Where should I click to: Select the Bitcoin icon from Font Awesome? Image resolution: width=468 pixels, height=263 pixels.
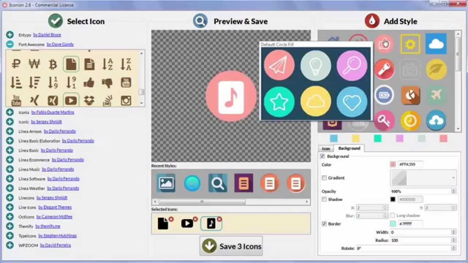pyautogui.click(x=53, y=64)
